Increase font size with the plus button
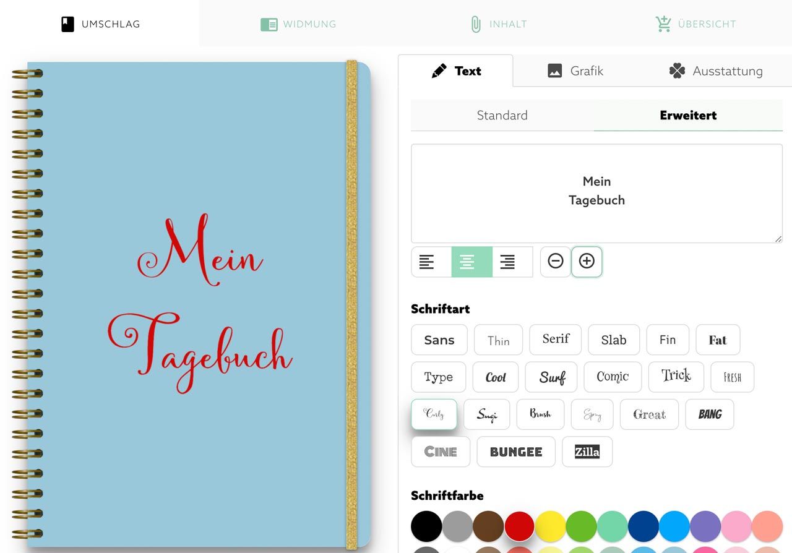 pyautogui.click(x=587, y=262)
